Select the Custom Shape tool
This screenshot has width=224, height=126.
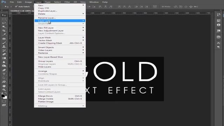click(x=4, y=82)
